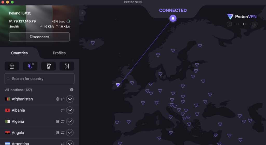Click the Algeria country row
The image size is (266, 145).
39,121
